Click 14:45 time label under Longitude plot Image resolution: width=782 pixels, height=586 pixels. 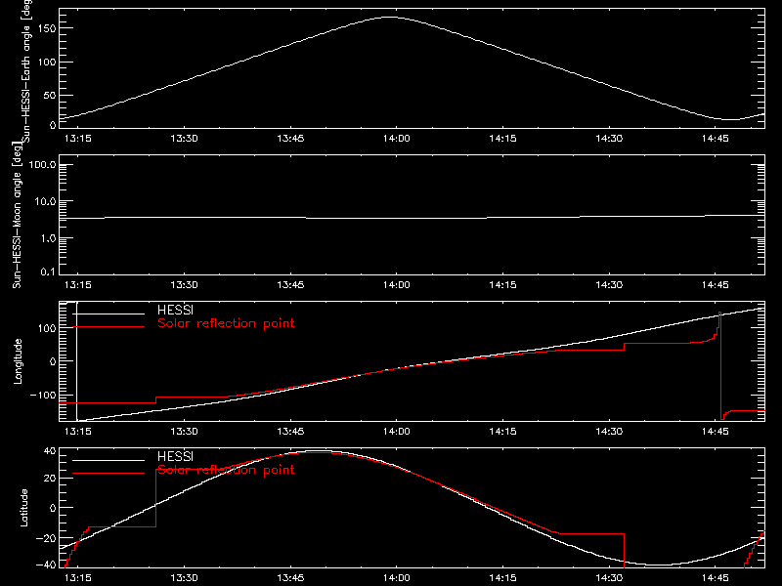click(716, 431)
